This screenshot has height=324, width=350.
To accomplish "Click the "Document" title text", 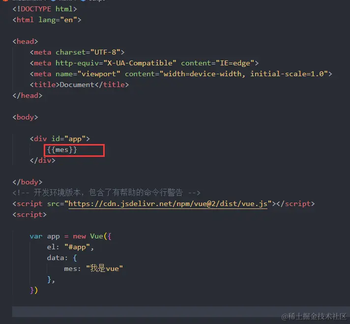I will pos(77,85).
